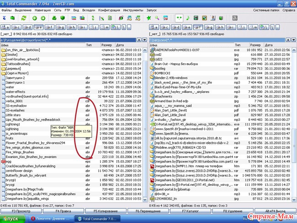Click the stripes with pencil icon
Screen dimensions: 297x223
[x=82, y=18]
